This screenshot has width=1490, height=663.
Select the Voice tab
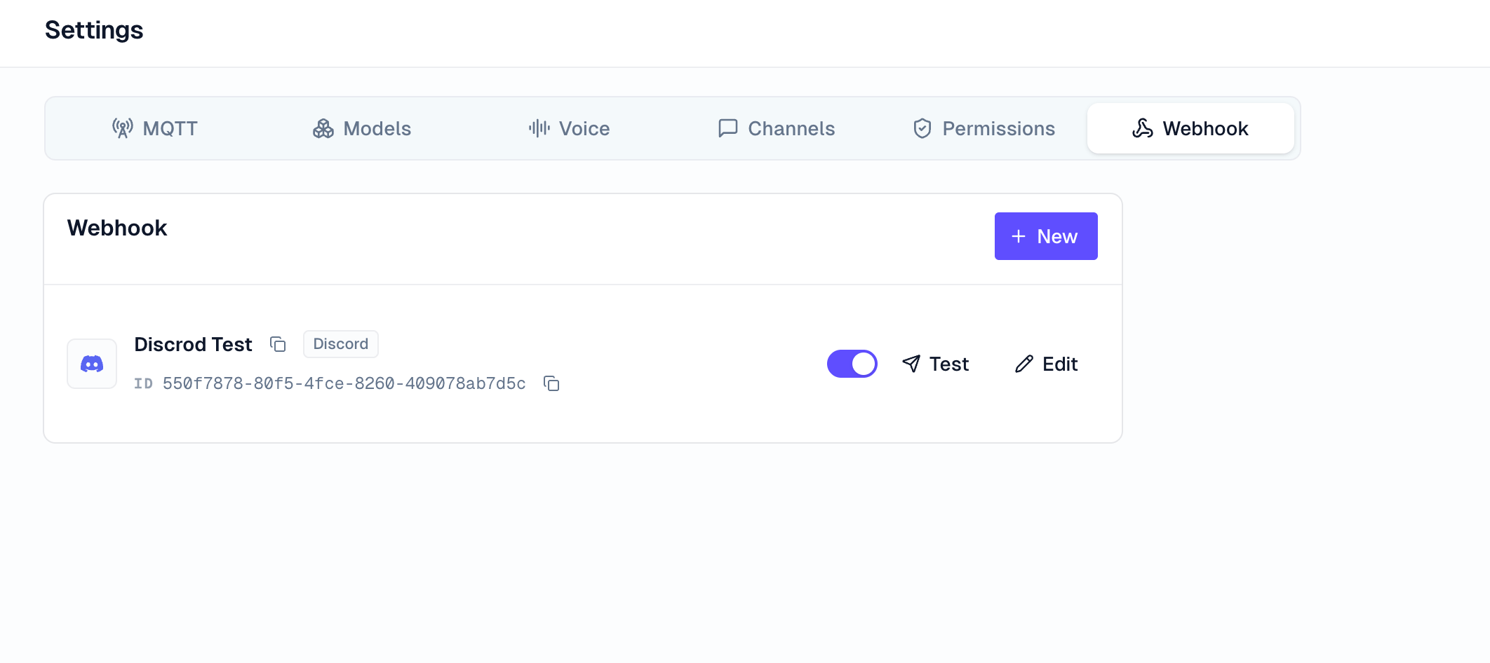[569, 128]
